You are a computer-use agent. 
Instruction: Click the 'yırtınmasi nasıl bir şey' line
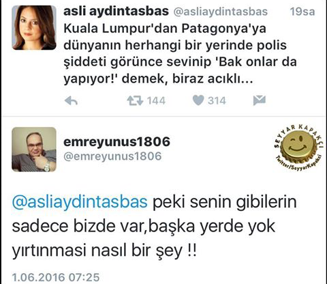[104, 251]
